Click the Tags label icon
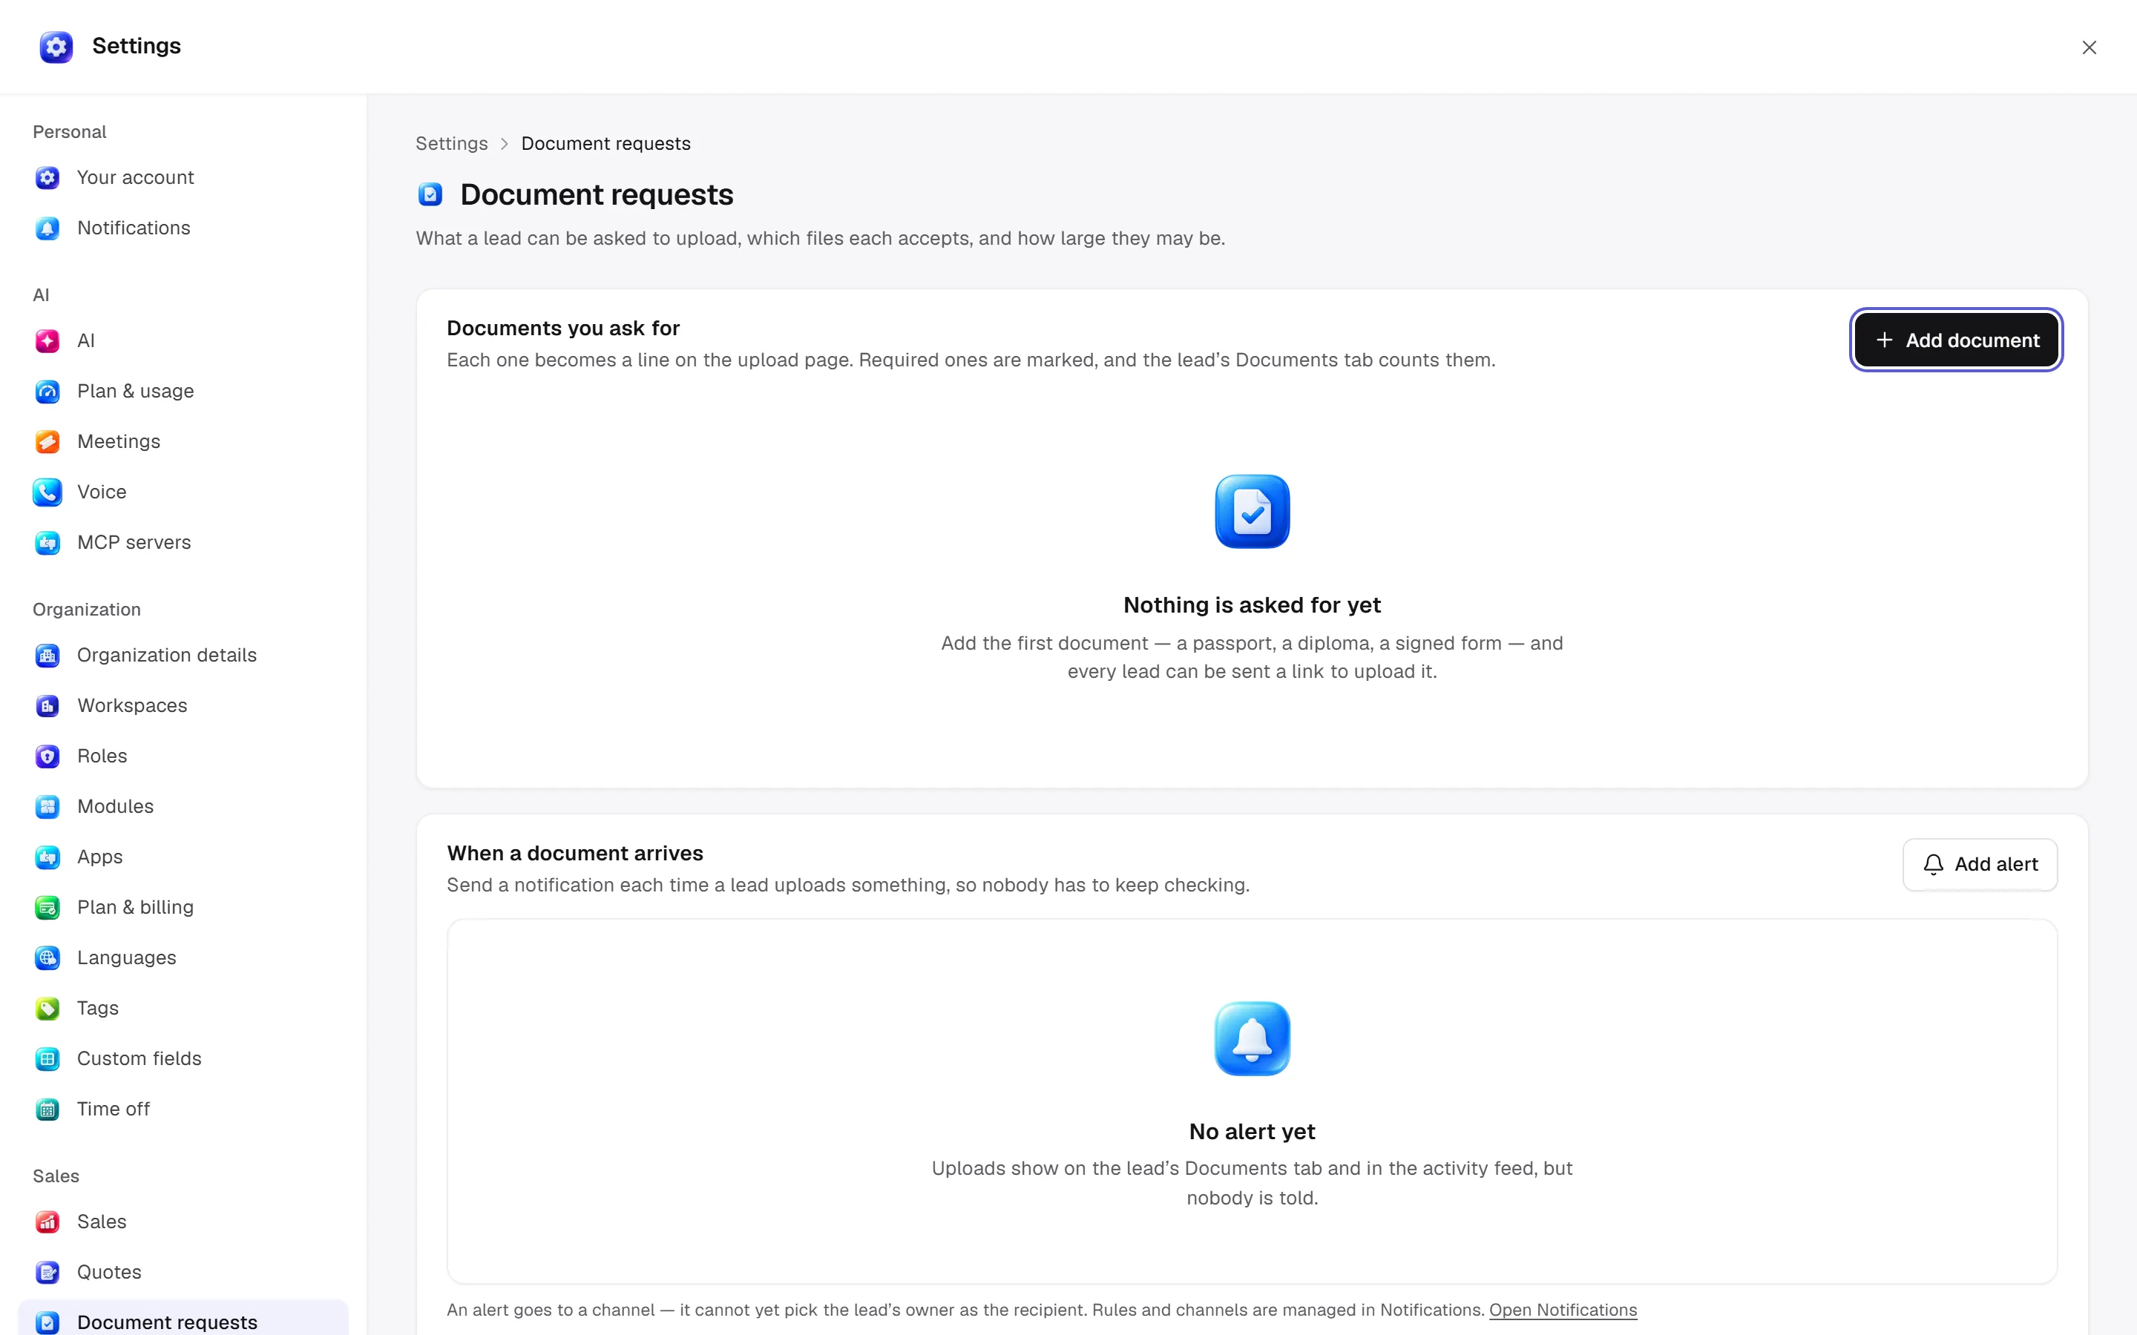This screenshot has width=2137, height=1335. click(x=47, y=1007)
